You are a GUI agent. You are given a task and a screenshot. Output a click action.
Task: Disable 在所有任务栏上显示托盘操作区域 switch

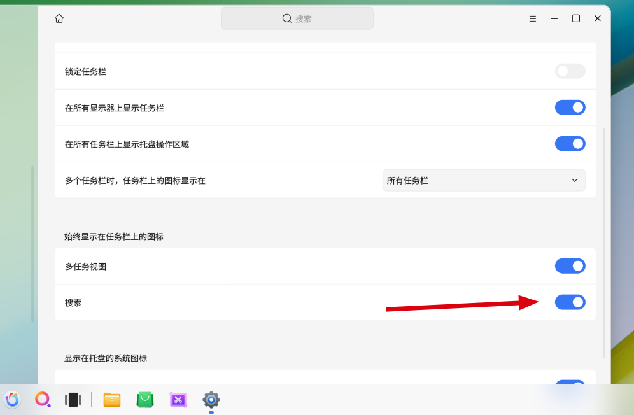click(x=570, y=144)
